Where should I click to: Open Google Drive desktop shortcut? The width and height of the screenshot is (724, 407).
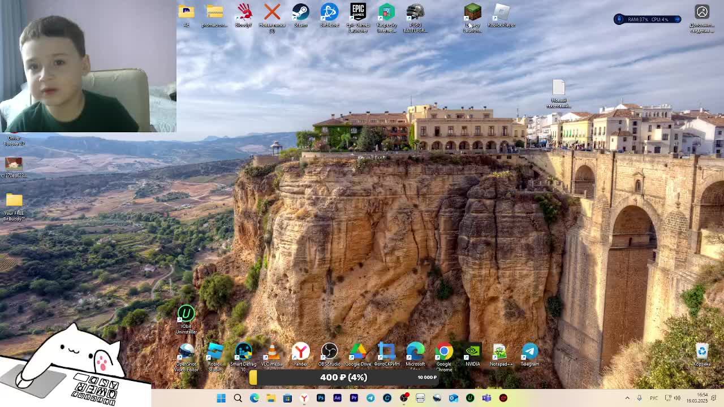click(x=358, y=355)
